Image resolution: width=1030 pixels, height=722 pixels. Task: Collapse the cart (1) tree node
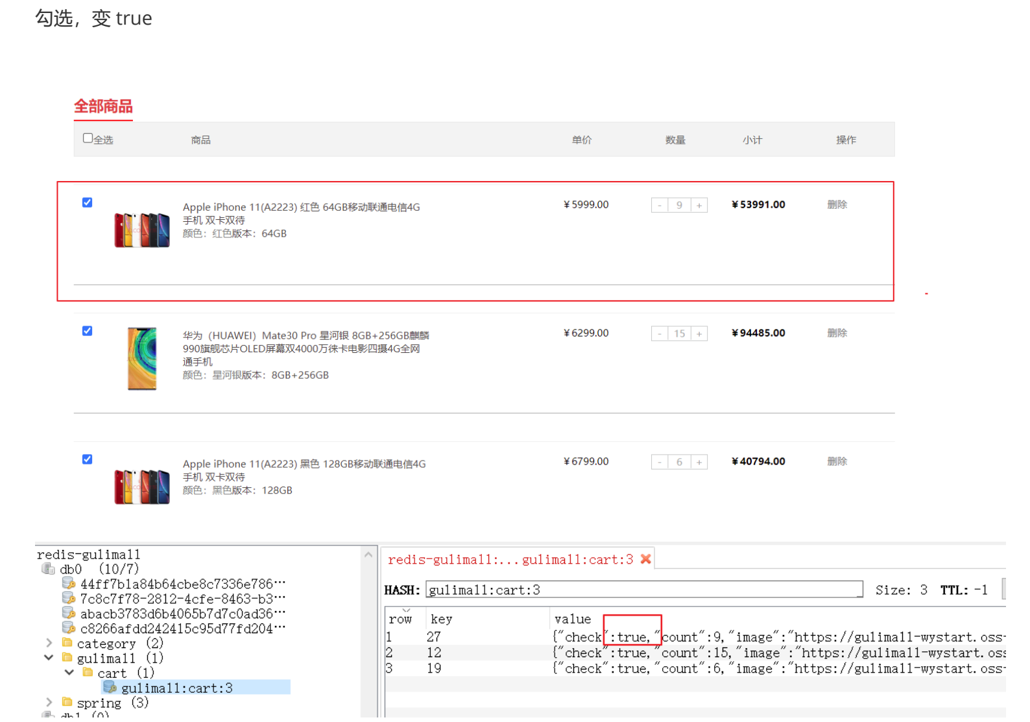coord(69,673)
